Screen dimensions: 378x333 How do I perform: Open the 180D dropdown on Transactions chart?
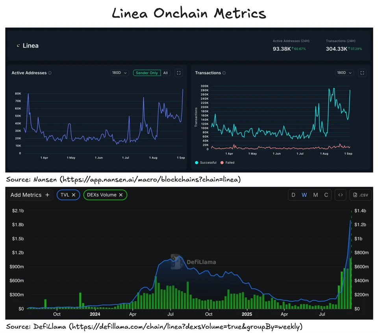[x=345, y=73]
